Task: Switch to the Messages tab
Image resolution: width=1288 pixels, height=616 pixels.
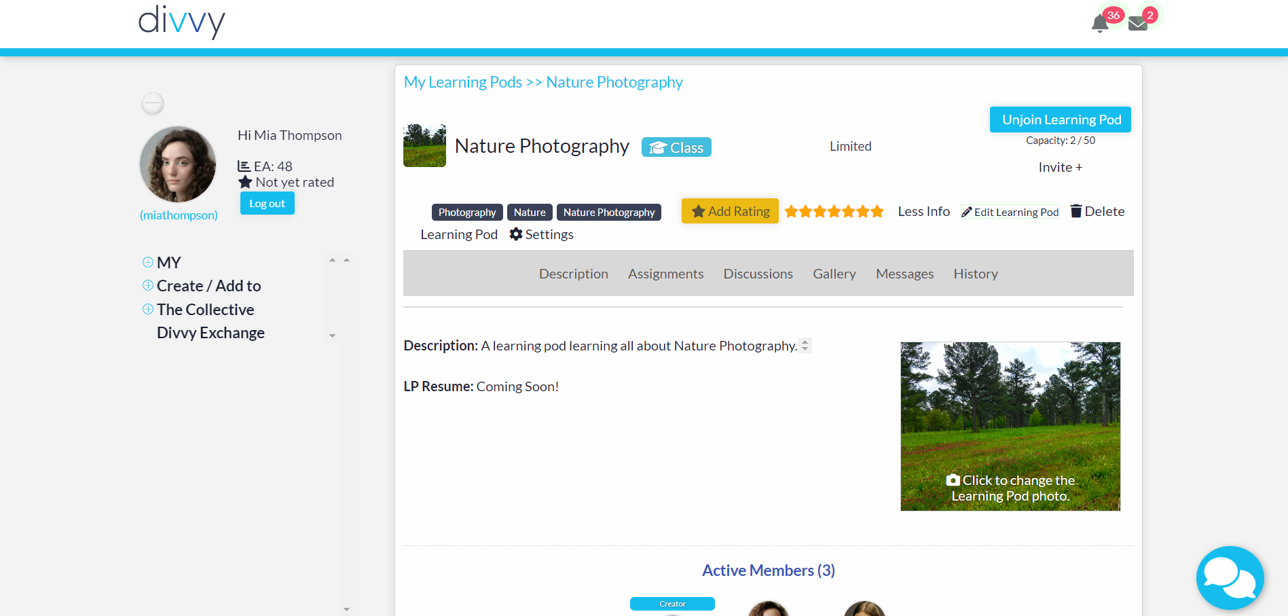Action: (904, 274)
